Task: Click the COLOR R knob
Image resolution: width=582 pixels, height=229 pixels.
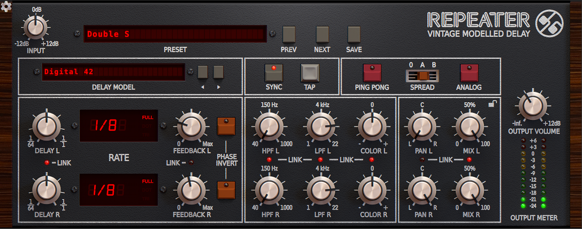Action: pyautogui.click(x=372, y=190)
